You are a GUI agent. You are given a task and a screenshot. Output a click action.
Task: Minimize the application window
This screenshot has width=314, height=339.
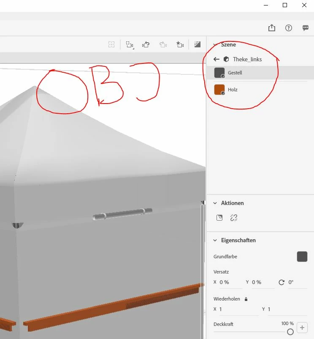[266, 5]
